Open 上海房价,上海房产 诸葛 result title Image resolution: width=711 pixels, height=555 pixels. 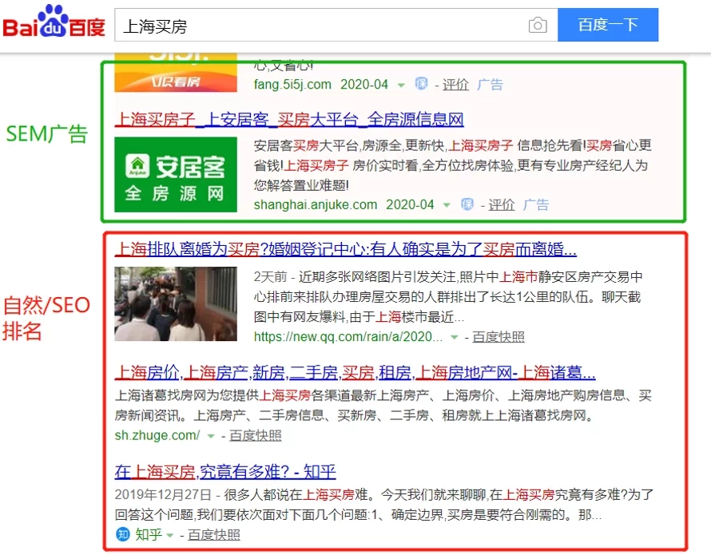355,373
